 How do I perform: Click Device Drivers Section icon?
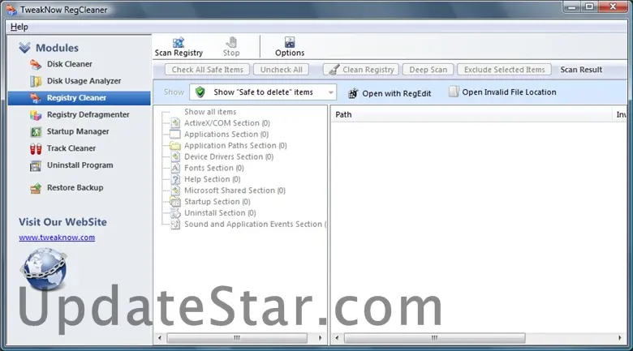tap(175, 157)
